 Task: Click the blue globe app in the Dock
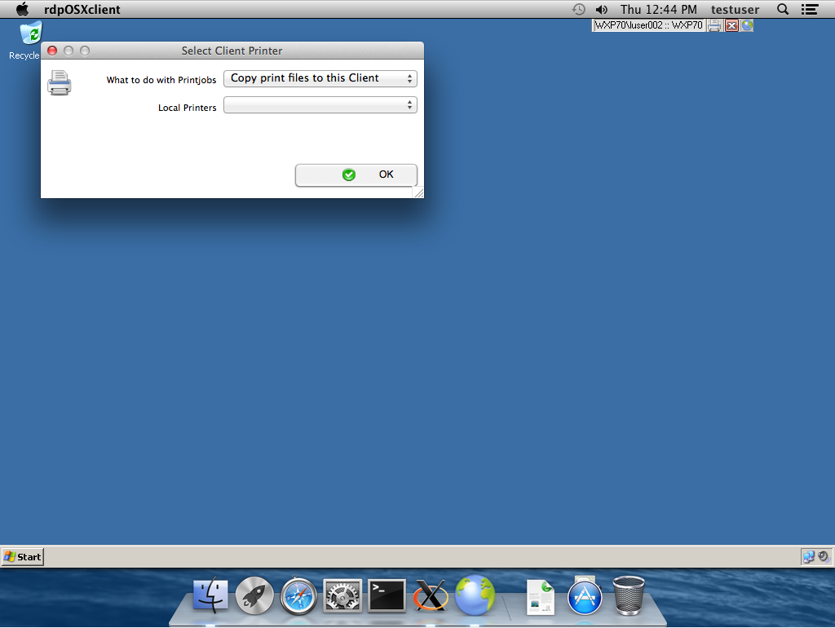pos(475,595)
